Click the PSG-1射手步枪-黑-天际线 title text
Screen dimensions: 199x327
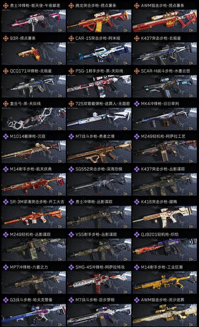pyautogui.click(x=99, y=71)
